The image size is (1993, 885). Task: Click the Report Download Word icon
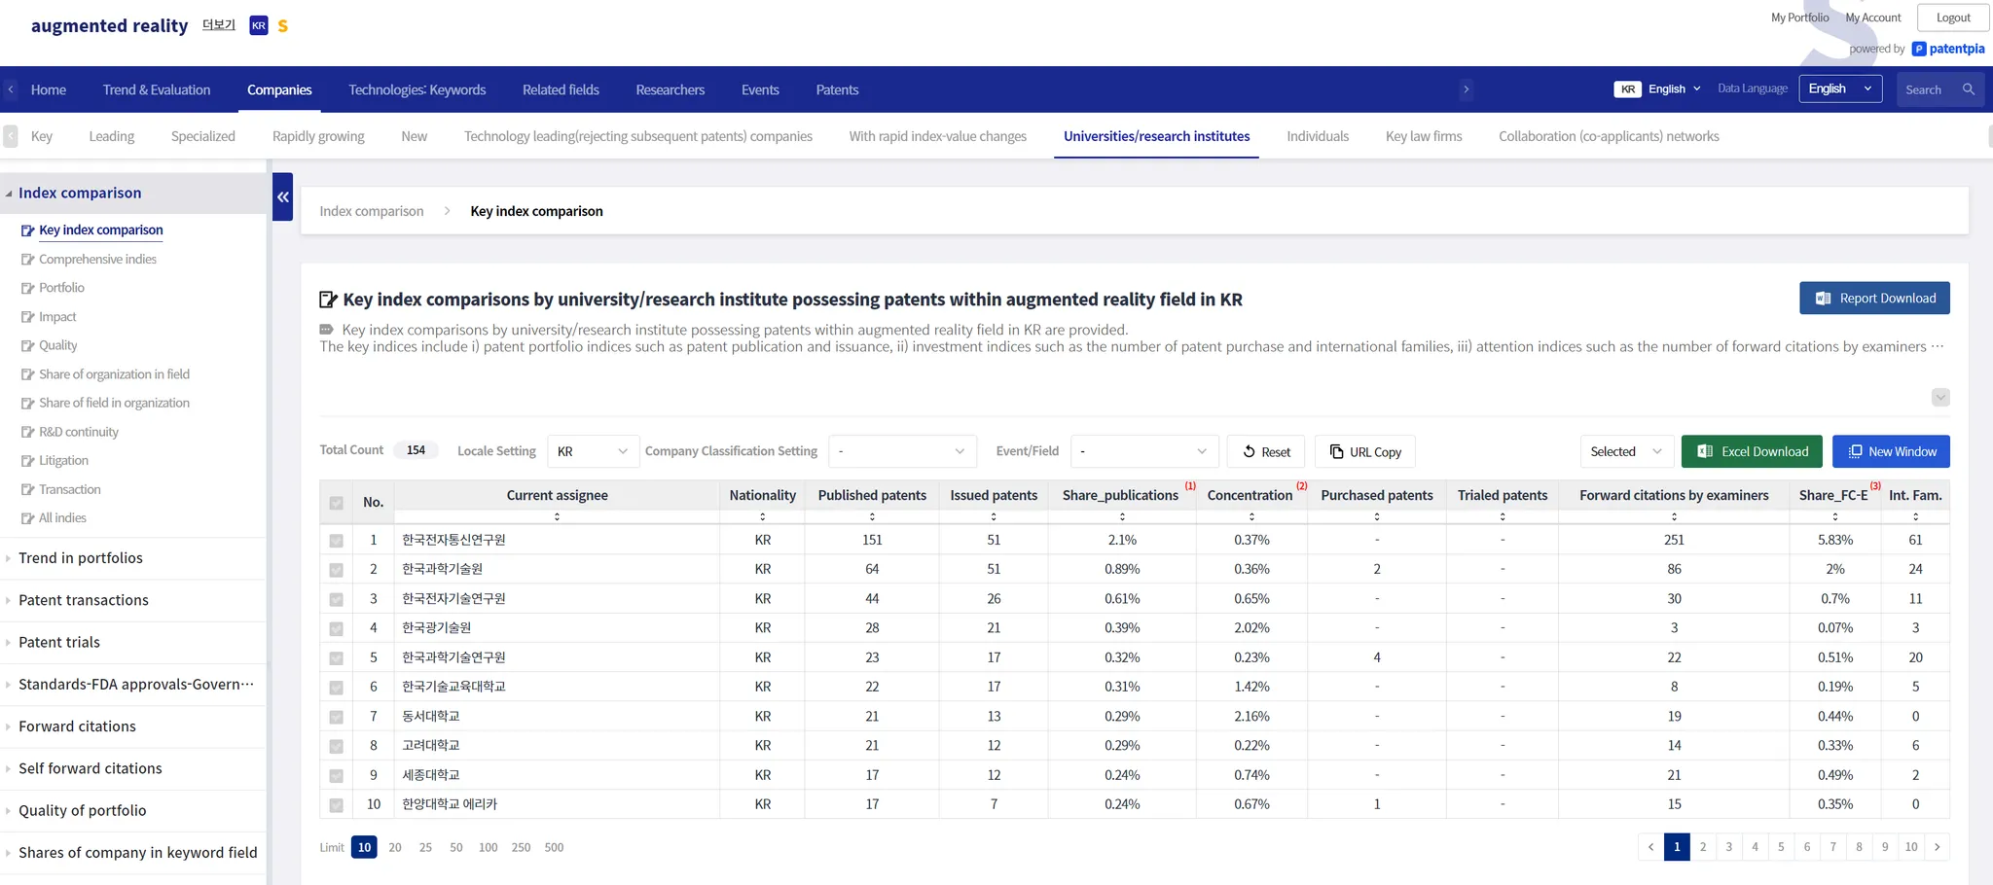1823,299
